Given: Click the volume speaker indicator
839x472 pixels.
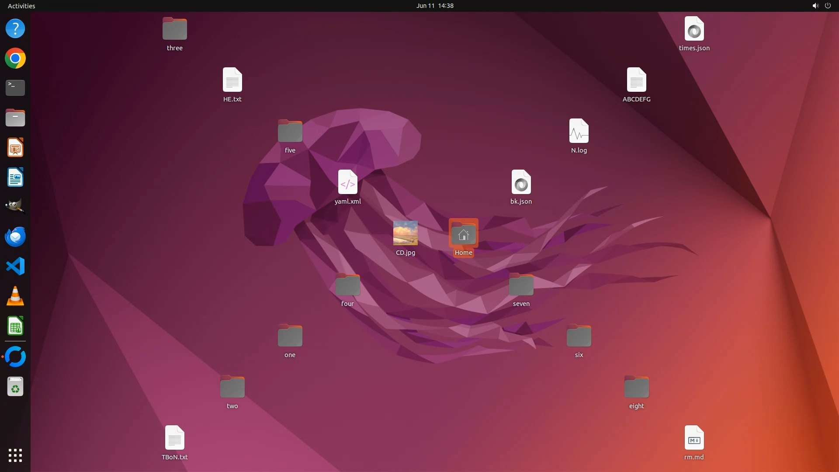Looking at the screenshot, I should [x=815, y=6].
